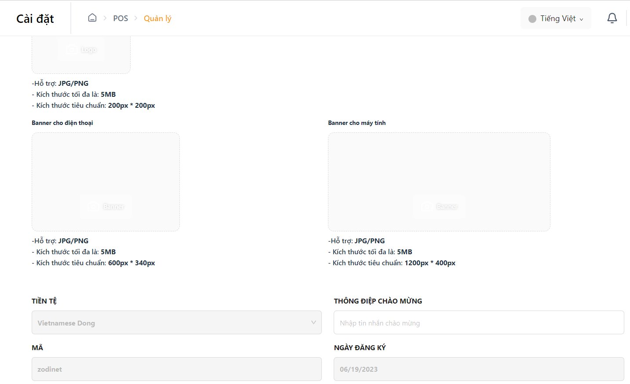Viewport: 630px width, 384px height.
Task: Upload an image in Banner cho điện thoại box
Action: point(106,182)
